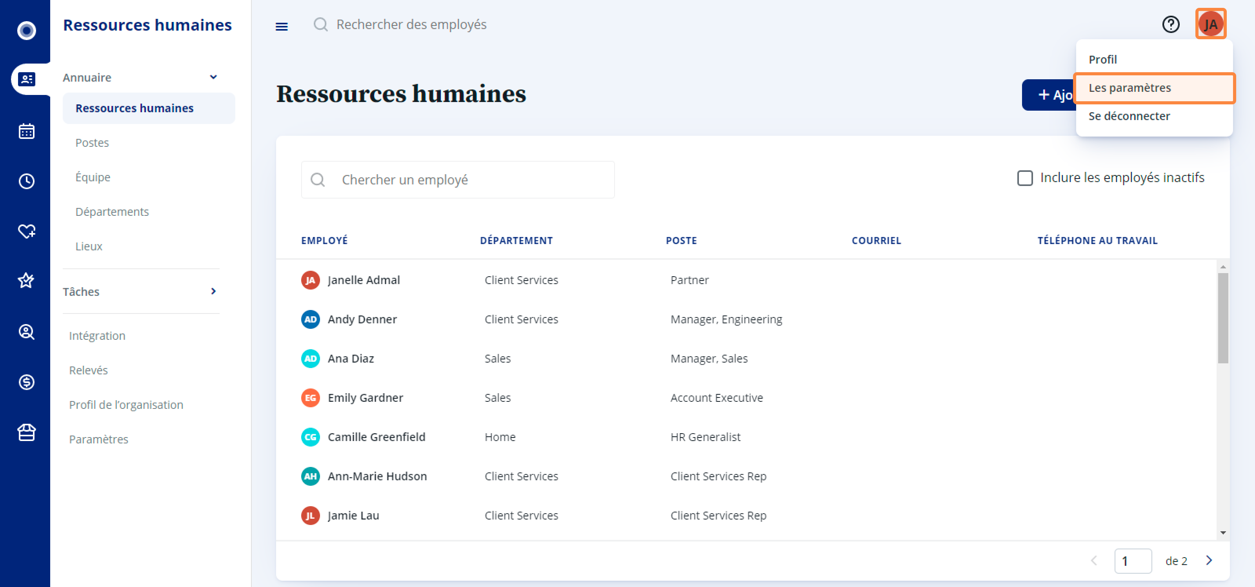The image size is (1255, 587).
Task: Sort by TÉLÉPHONE AU TRAVAIL column header
Action: click(1097, 241)
